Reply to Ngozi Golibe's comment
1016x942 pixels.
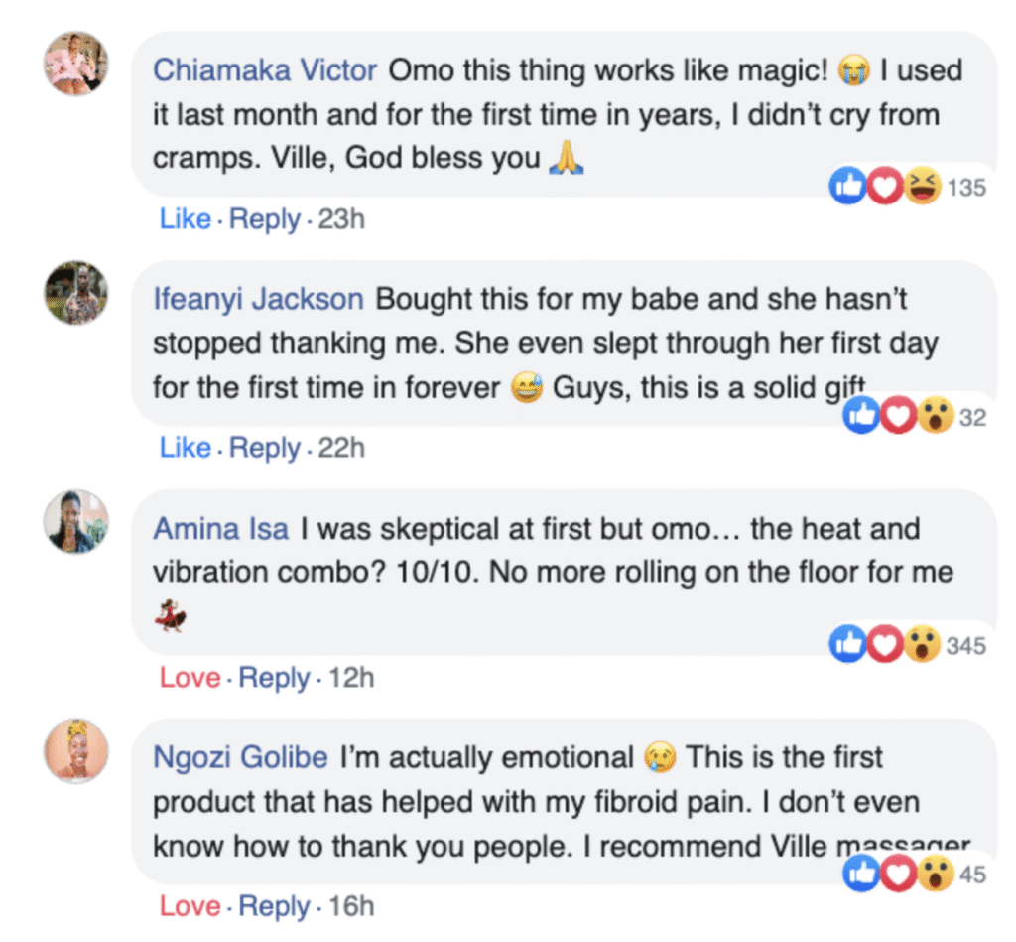click(x=275, y=906)
